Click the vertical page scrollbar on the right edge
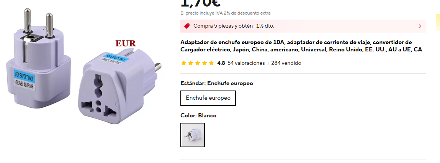 (x=438, y=81)
